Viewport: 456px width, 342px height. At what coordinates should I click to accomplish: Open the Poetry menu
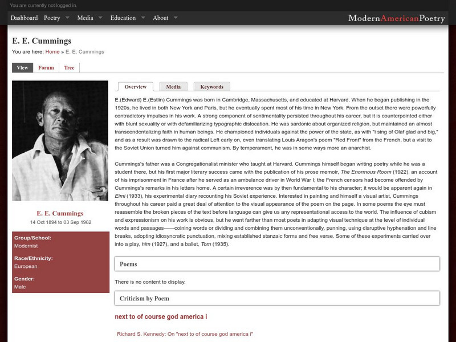pos(52,18)
